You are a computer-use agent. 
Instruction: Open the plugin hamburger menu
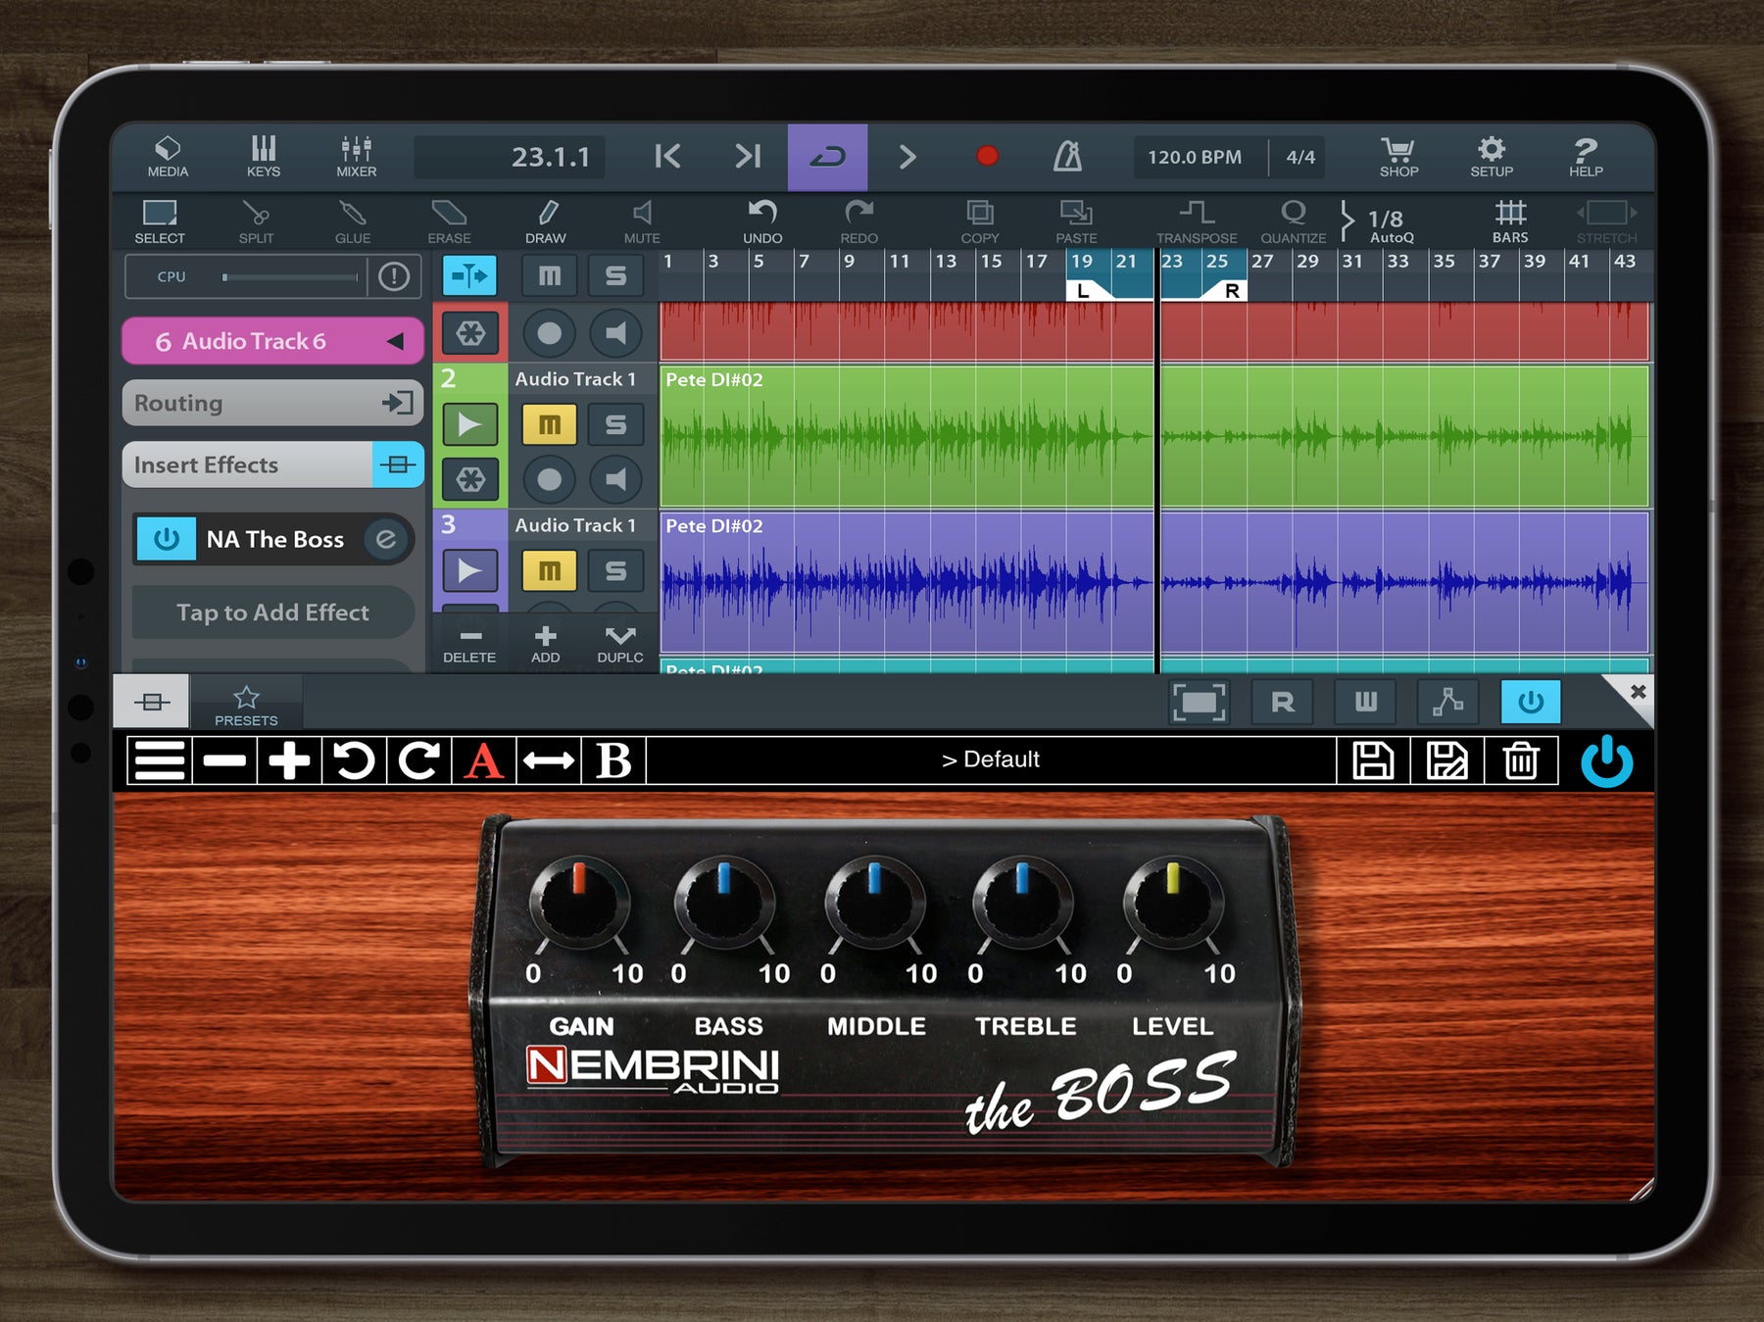(159, 760)
